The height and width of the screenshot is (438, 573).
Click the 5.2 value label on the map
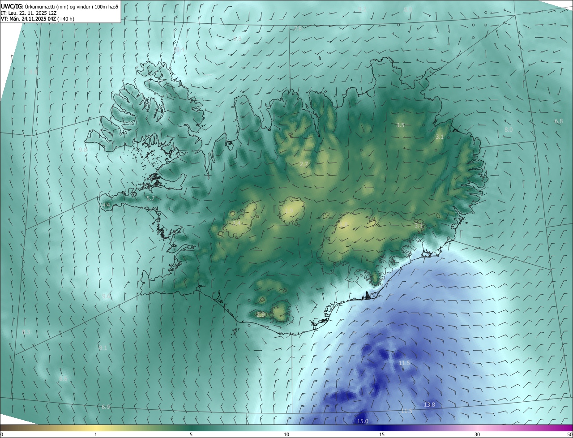[150, 198]
